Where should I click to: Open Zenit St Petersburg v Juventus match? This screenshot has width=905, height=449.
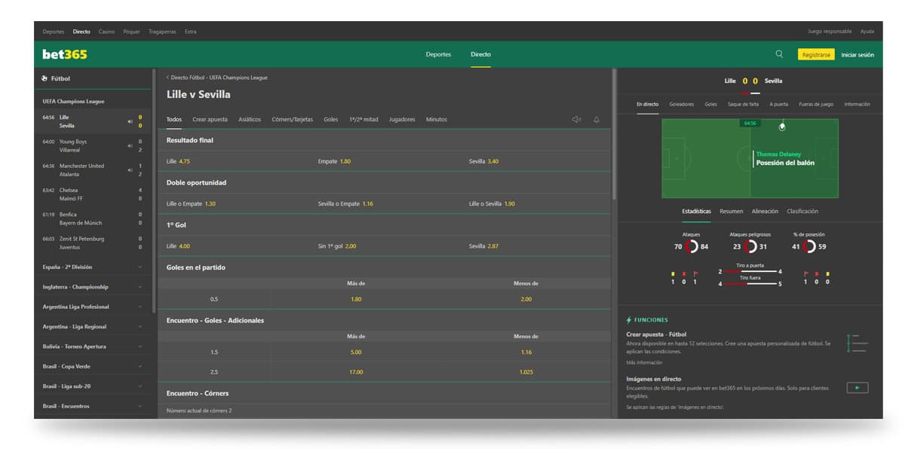[92, 243]
